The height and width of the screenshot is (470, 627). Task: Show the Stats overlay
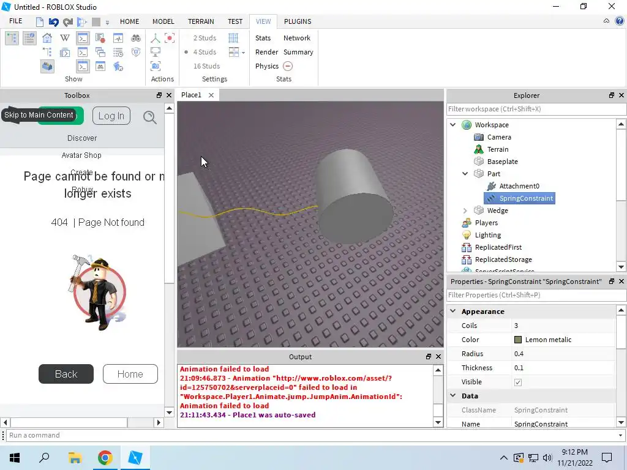pyautogui.click(x=263, y=38)
